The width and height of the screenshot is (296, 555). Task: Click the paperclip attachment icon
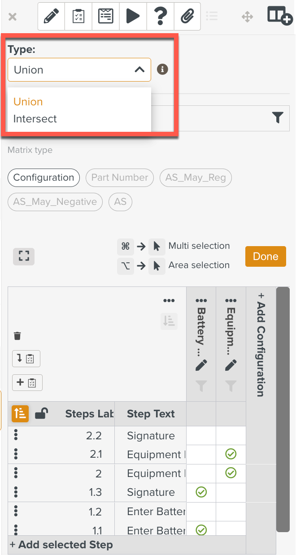click(x=187, y=17)
